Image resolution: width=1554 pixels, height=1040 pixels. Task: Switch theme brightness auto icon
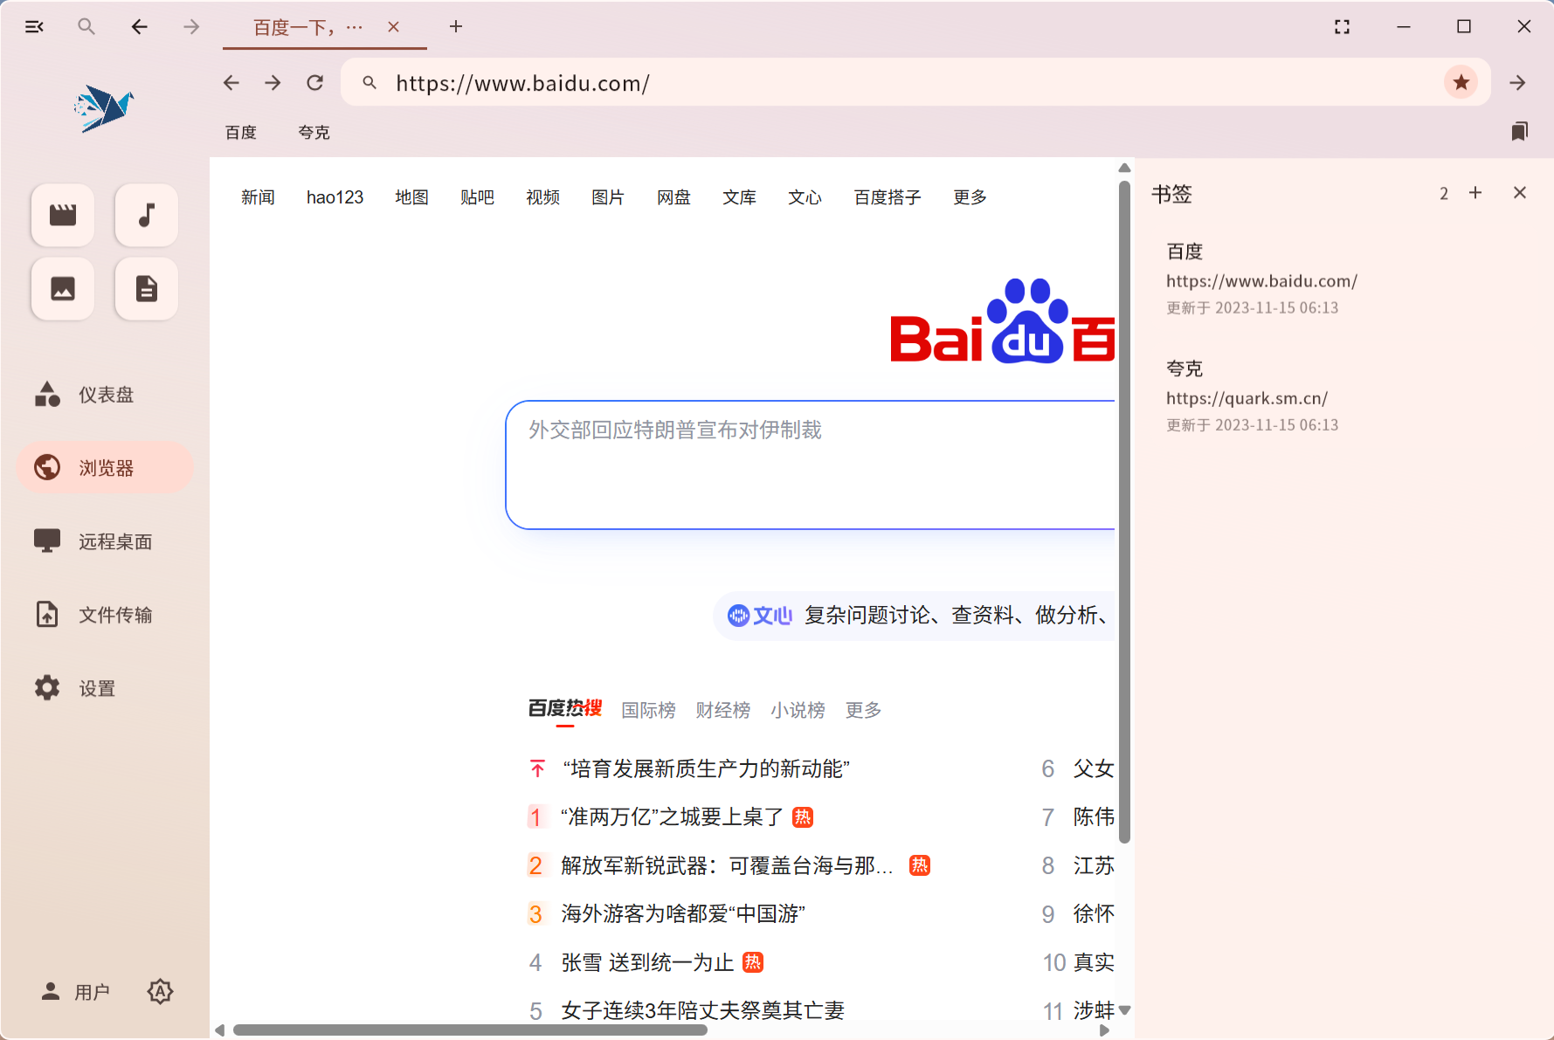pyautogui.click(x=160, y=992)
